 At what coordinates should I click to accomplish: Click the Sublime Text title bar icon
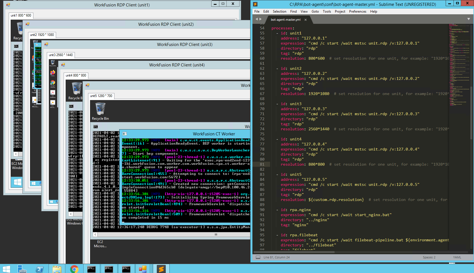255,4
